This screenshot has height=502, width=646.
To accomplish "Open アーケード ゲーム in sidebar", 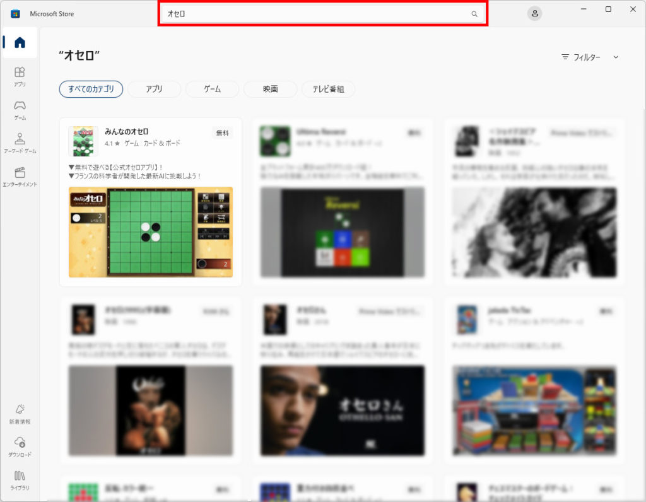I will click(x=20, y=143).
